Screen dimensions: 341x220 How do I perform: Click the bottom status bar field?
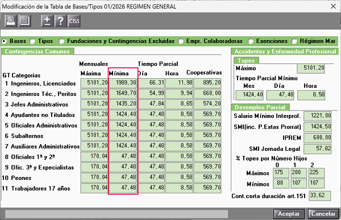coord(117,214)
